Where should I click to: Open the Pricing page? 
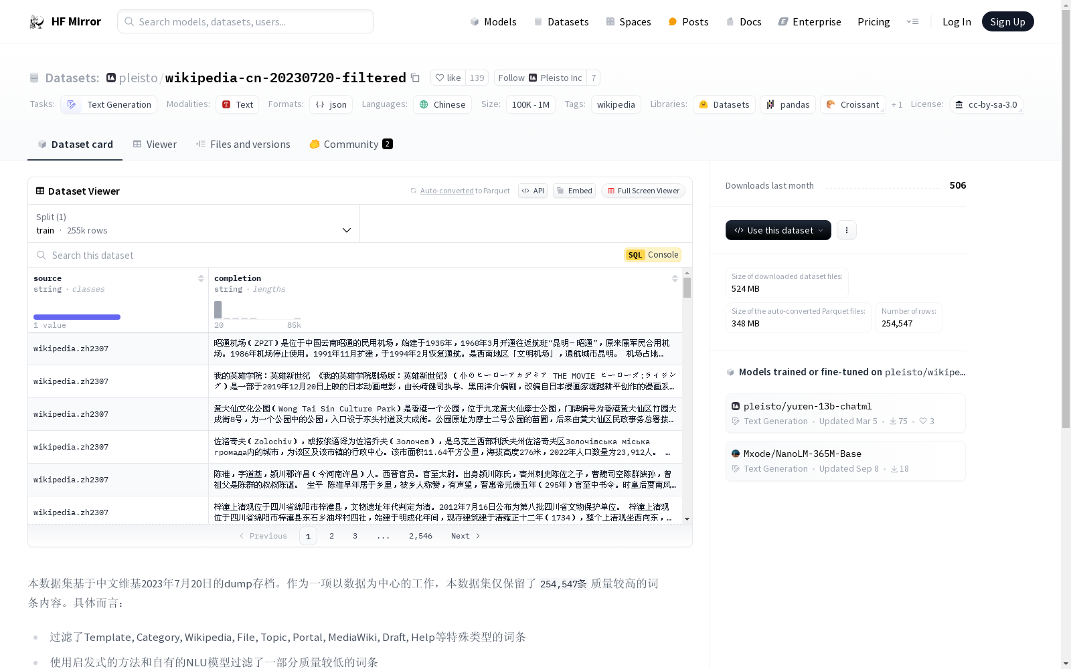coord(874,21)
